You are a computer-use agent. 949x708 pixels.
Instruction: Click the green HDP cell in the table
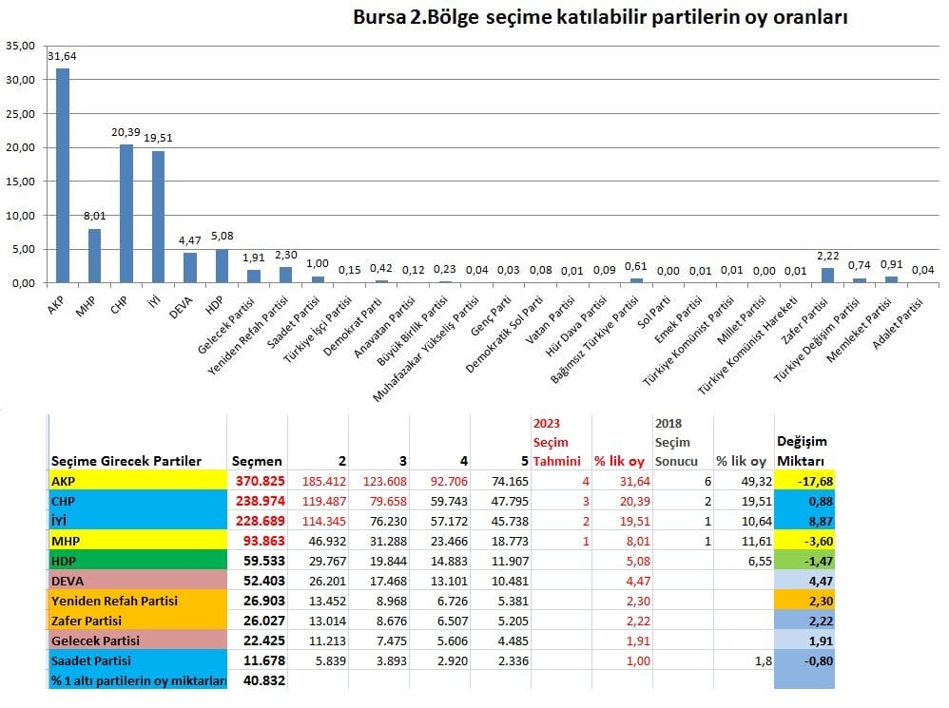137,561
